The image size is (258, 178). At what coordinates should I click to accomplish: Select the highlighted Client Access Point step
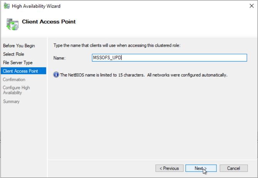point(20,71)
